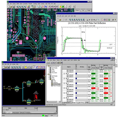Click the print icon in waveform viewer toolbar

coord(113,20)
